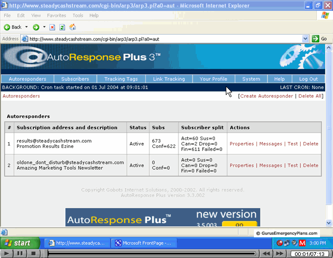The width and height of the screenshot is (333, 258).
Task: Click the player Stop button
Action: (x=33, y=253)
